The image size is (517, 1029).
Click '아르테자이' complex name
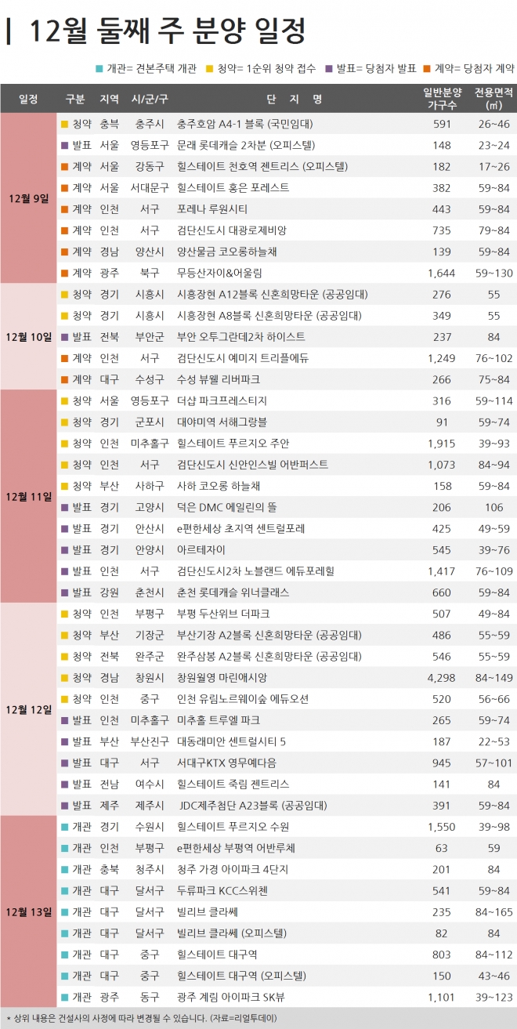pyautogui.click(x=201, y=549)
